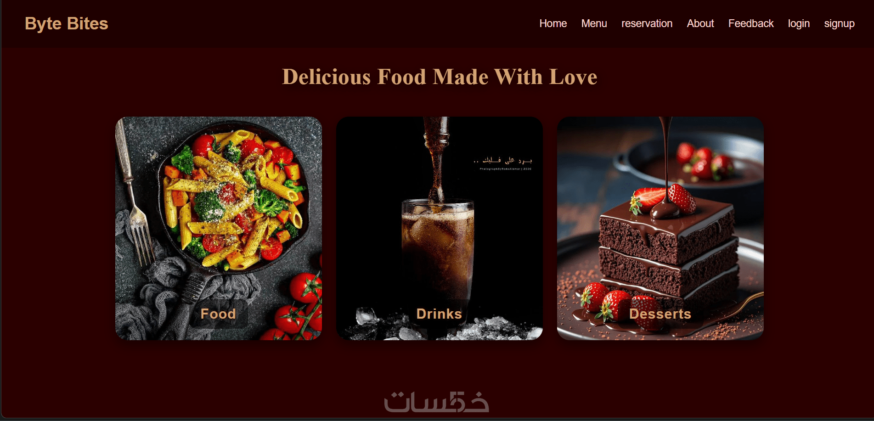Open the pasta skillet picture
The width and height of the screenshot is (874, 421).
pyautogui.click(x=219, y=228)
